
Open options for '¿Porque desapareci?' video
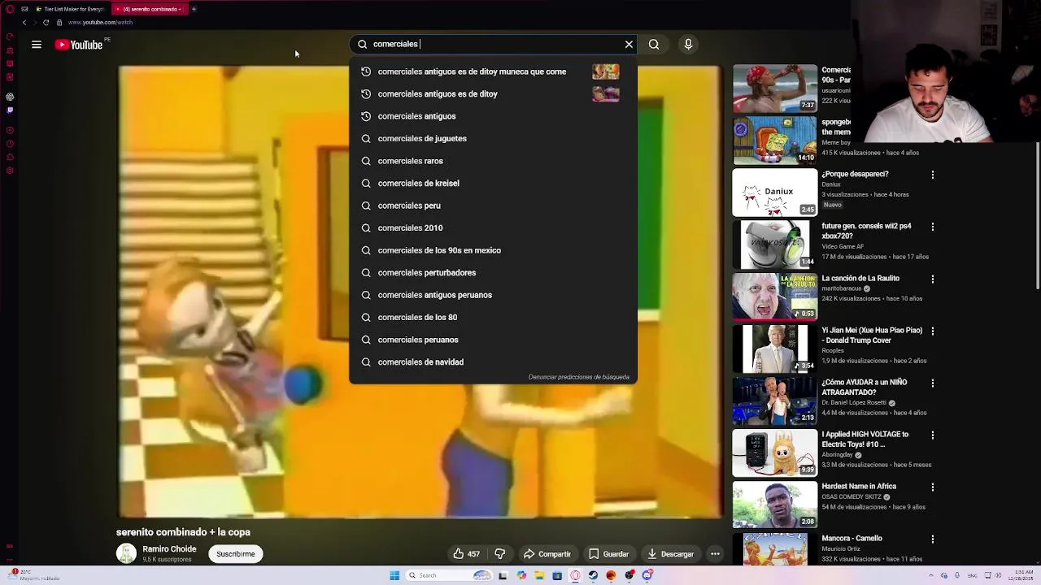click(933, 175)
